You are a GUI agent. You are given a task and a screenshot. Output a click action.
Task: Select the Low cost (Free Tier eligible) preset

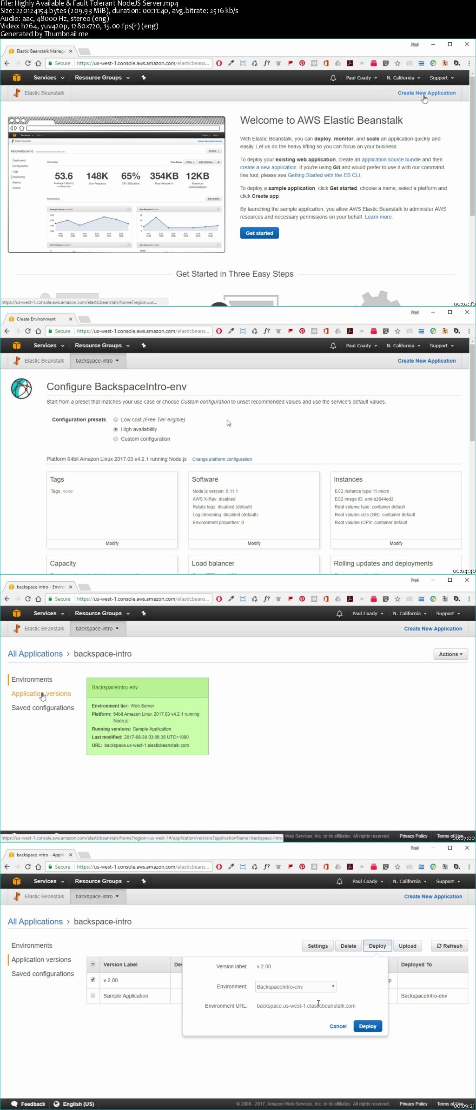[x=116, y=419]
